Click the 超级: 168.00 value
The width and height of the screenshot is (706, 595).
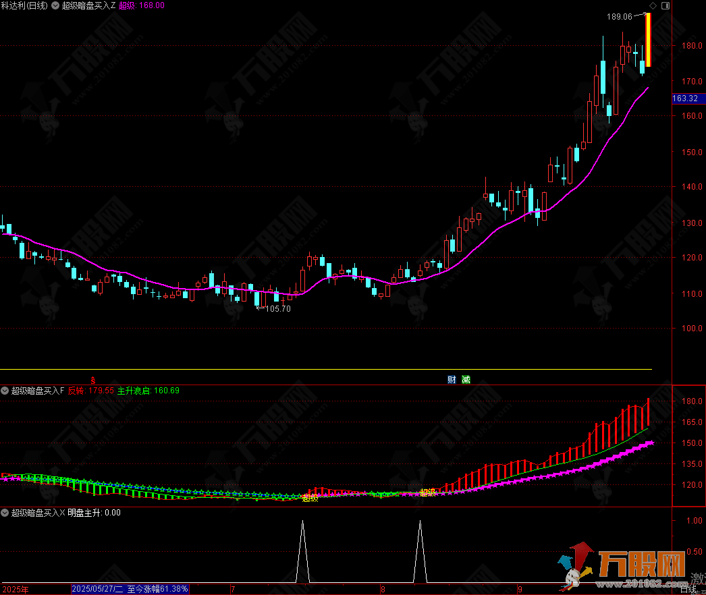point(141,5)
